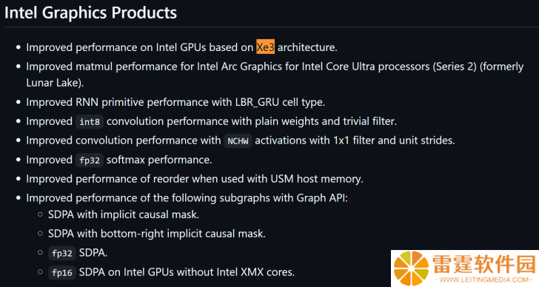The width and height of the screenshot is (539, 287).
Task: Click the Intel Graphics Products heading
Action: pos(91,13)
